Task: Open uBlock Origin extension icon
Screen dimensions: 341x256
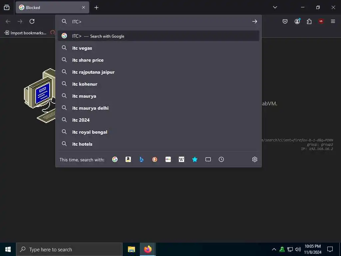Action: (321, 21)
